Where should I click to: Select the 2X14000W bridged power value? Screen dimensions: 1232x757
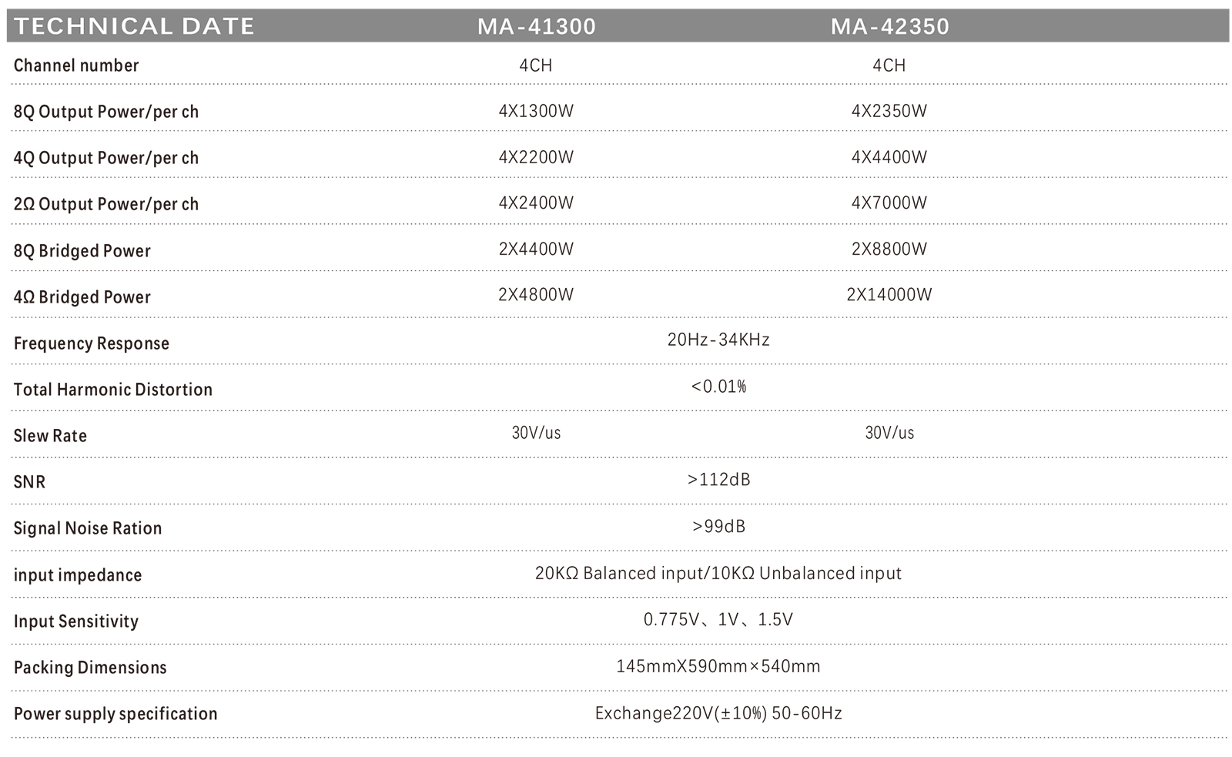889,295
